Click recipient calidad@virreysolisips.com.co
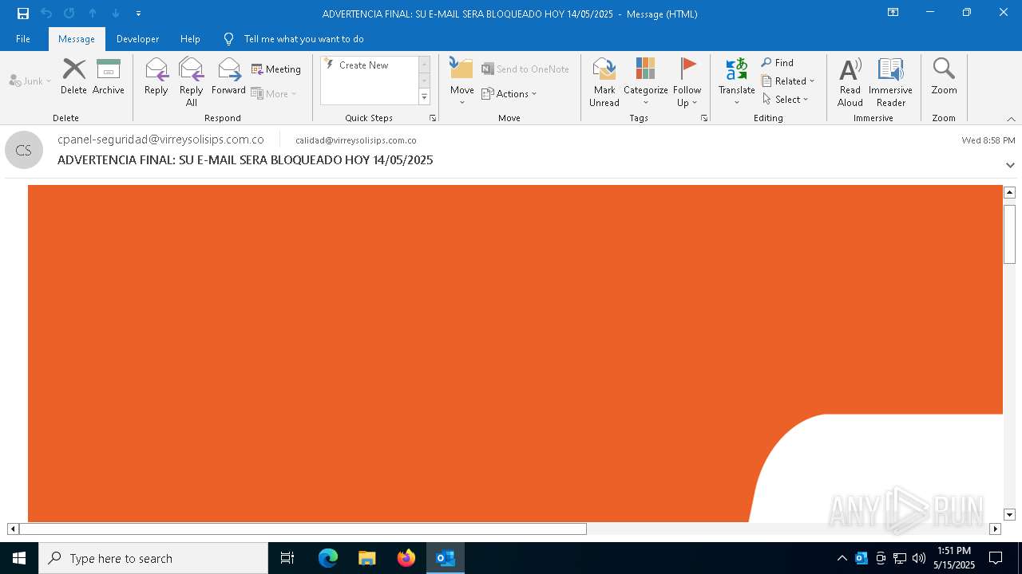 356,140
